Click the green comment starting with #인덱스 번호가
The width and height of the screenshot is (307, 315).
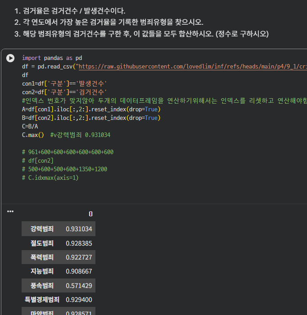pos(164,100)
